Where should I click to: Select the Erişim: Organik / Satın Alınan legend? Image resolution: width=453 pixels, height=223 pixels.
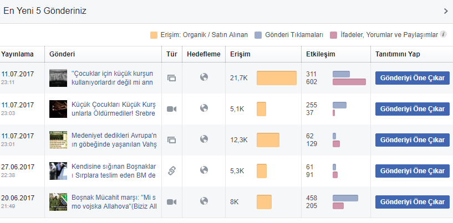pos(198,35)
